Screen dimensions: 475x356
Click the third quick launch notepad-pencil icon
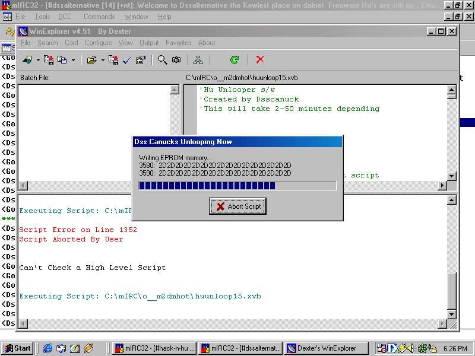[x=75, y=348]
